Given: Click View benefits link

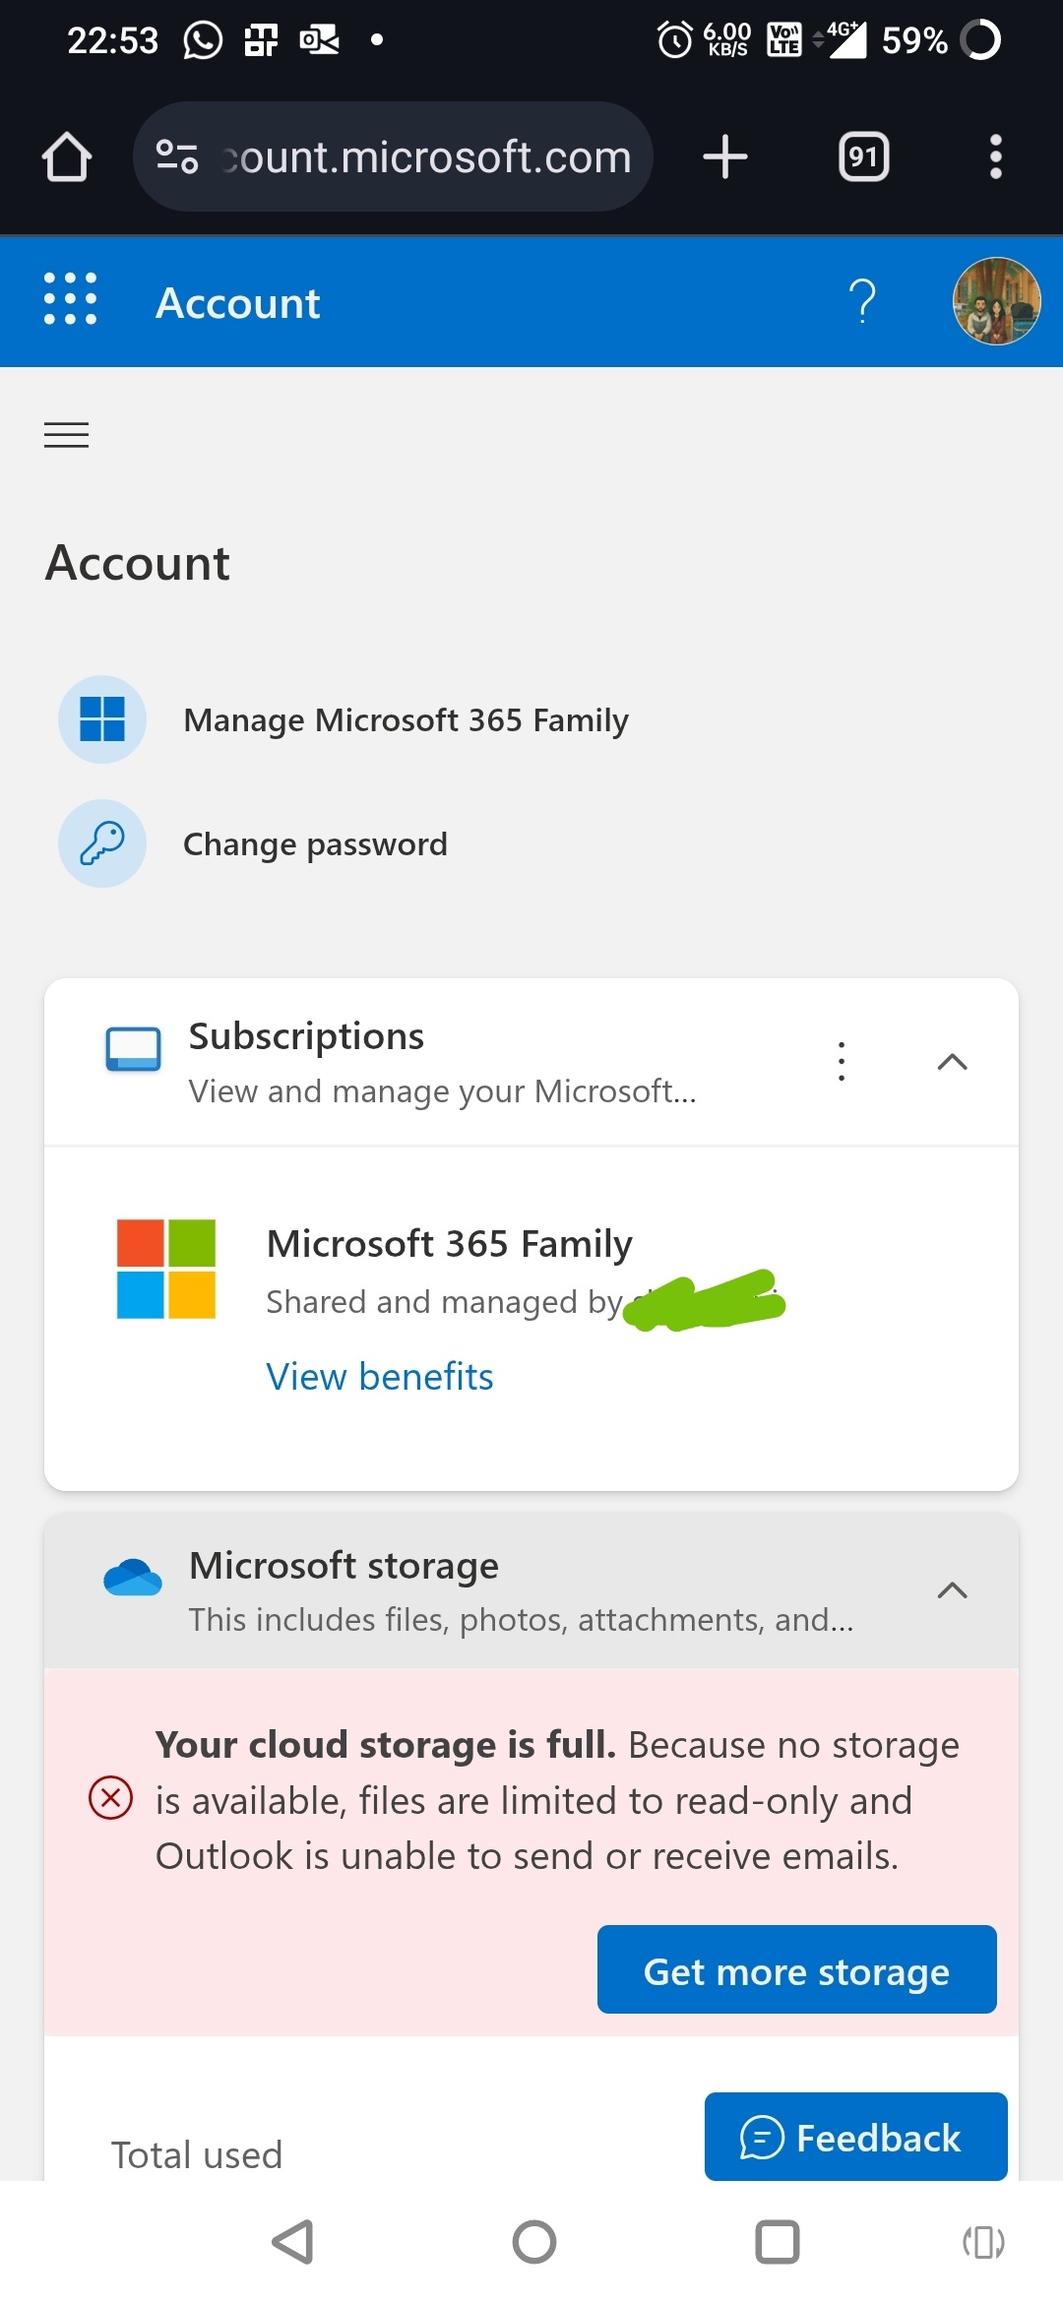Looking at the screenshot, I should click(x=379, y=1375).
